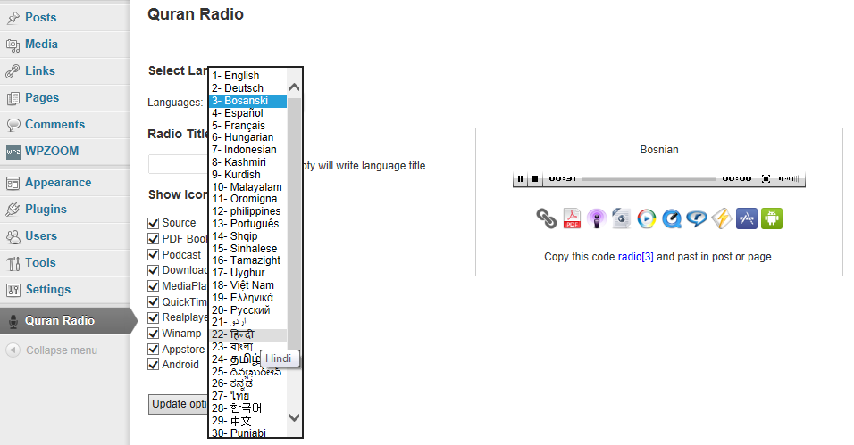Viewport: 854px width, 445px height.
Task: Stop the Bosnian radio playback
Action: 535,178
